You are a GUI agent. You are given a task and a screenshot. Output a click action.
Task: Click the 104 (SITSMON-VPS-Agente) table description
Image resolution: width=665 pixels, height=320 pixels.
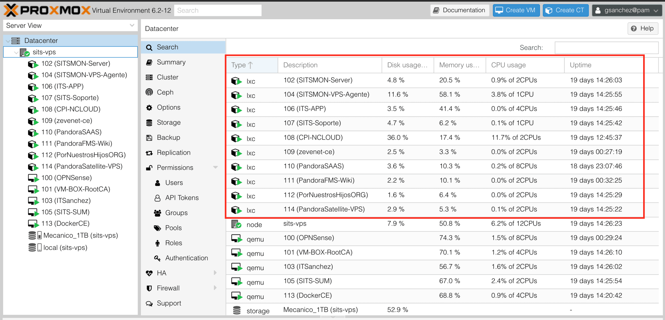click(x=326, y=94)
